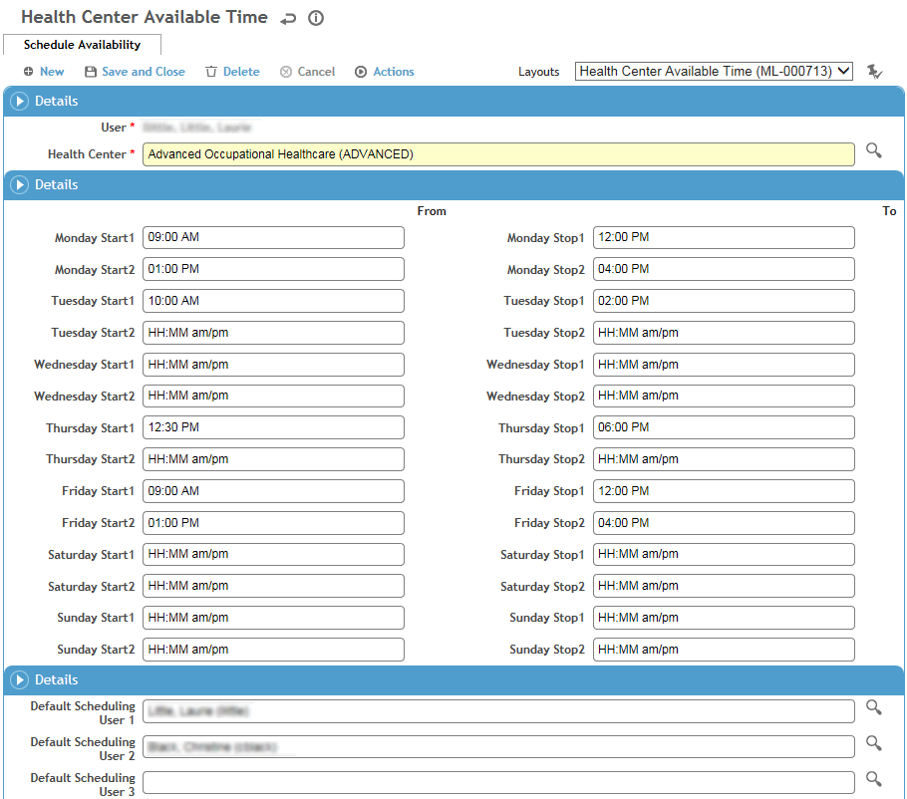Click the pin icon beside Layouts dropdown
Screen dimensions: 907x799
(x=874, y=71)
